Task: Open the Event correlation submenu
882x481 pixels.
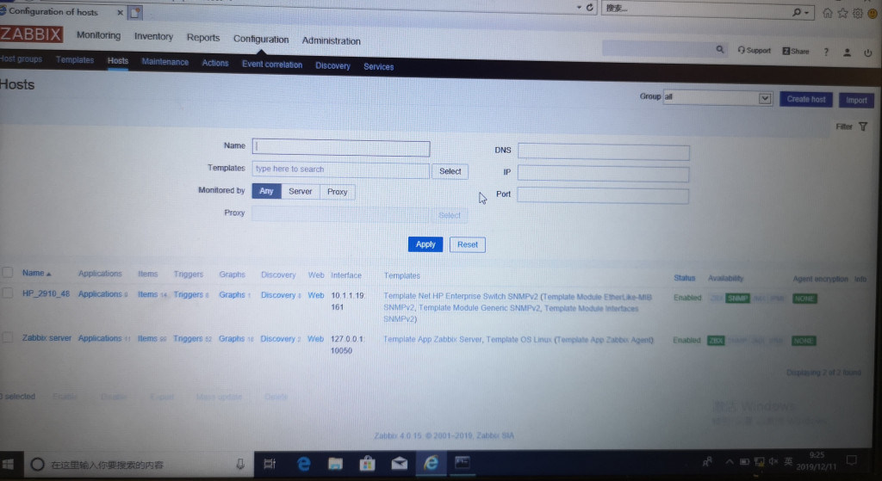Action: [272, 65]
